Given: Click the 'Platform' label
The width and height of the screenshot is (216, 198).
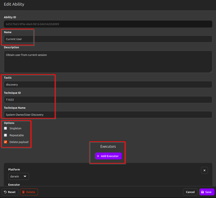Looking at the screenshot, I should pos(14,169).
